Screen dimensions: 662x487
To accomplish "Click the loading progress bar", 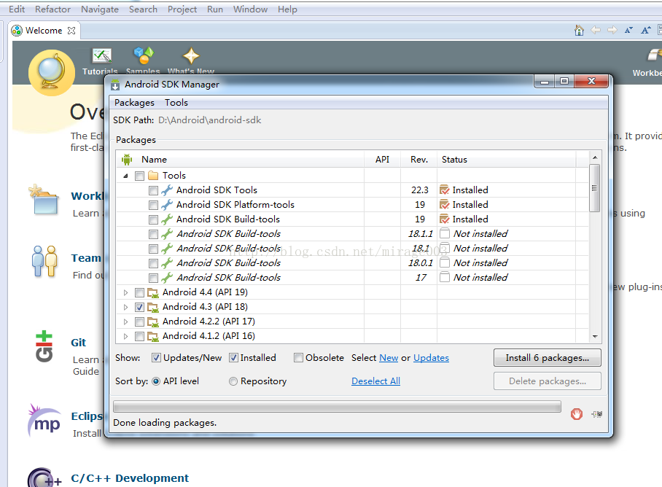I will [x=337, y=406].
